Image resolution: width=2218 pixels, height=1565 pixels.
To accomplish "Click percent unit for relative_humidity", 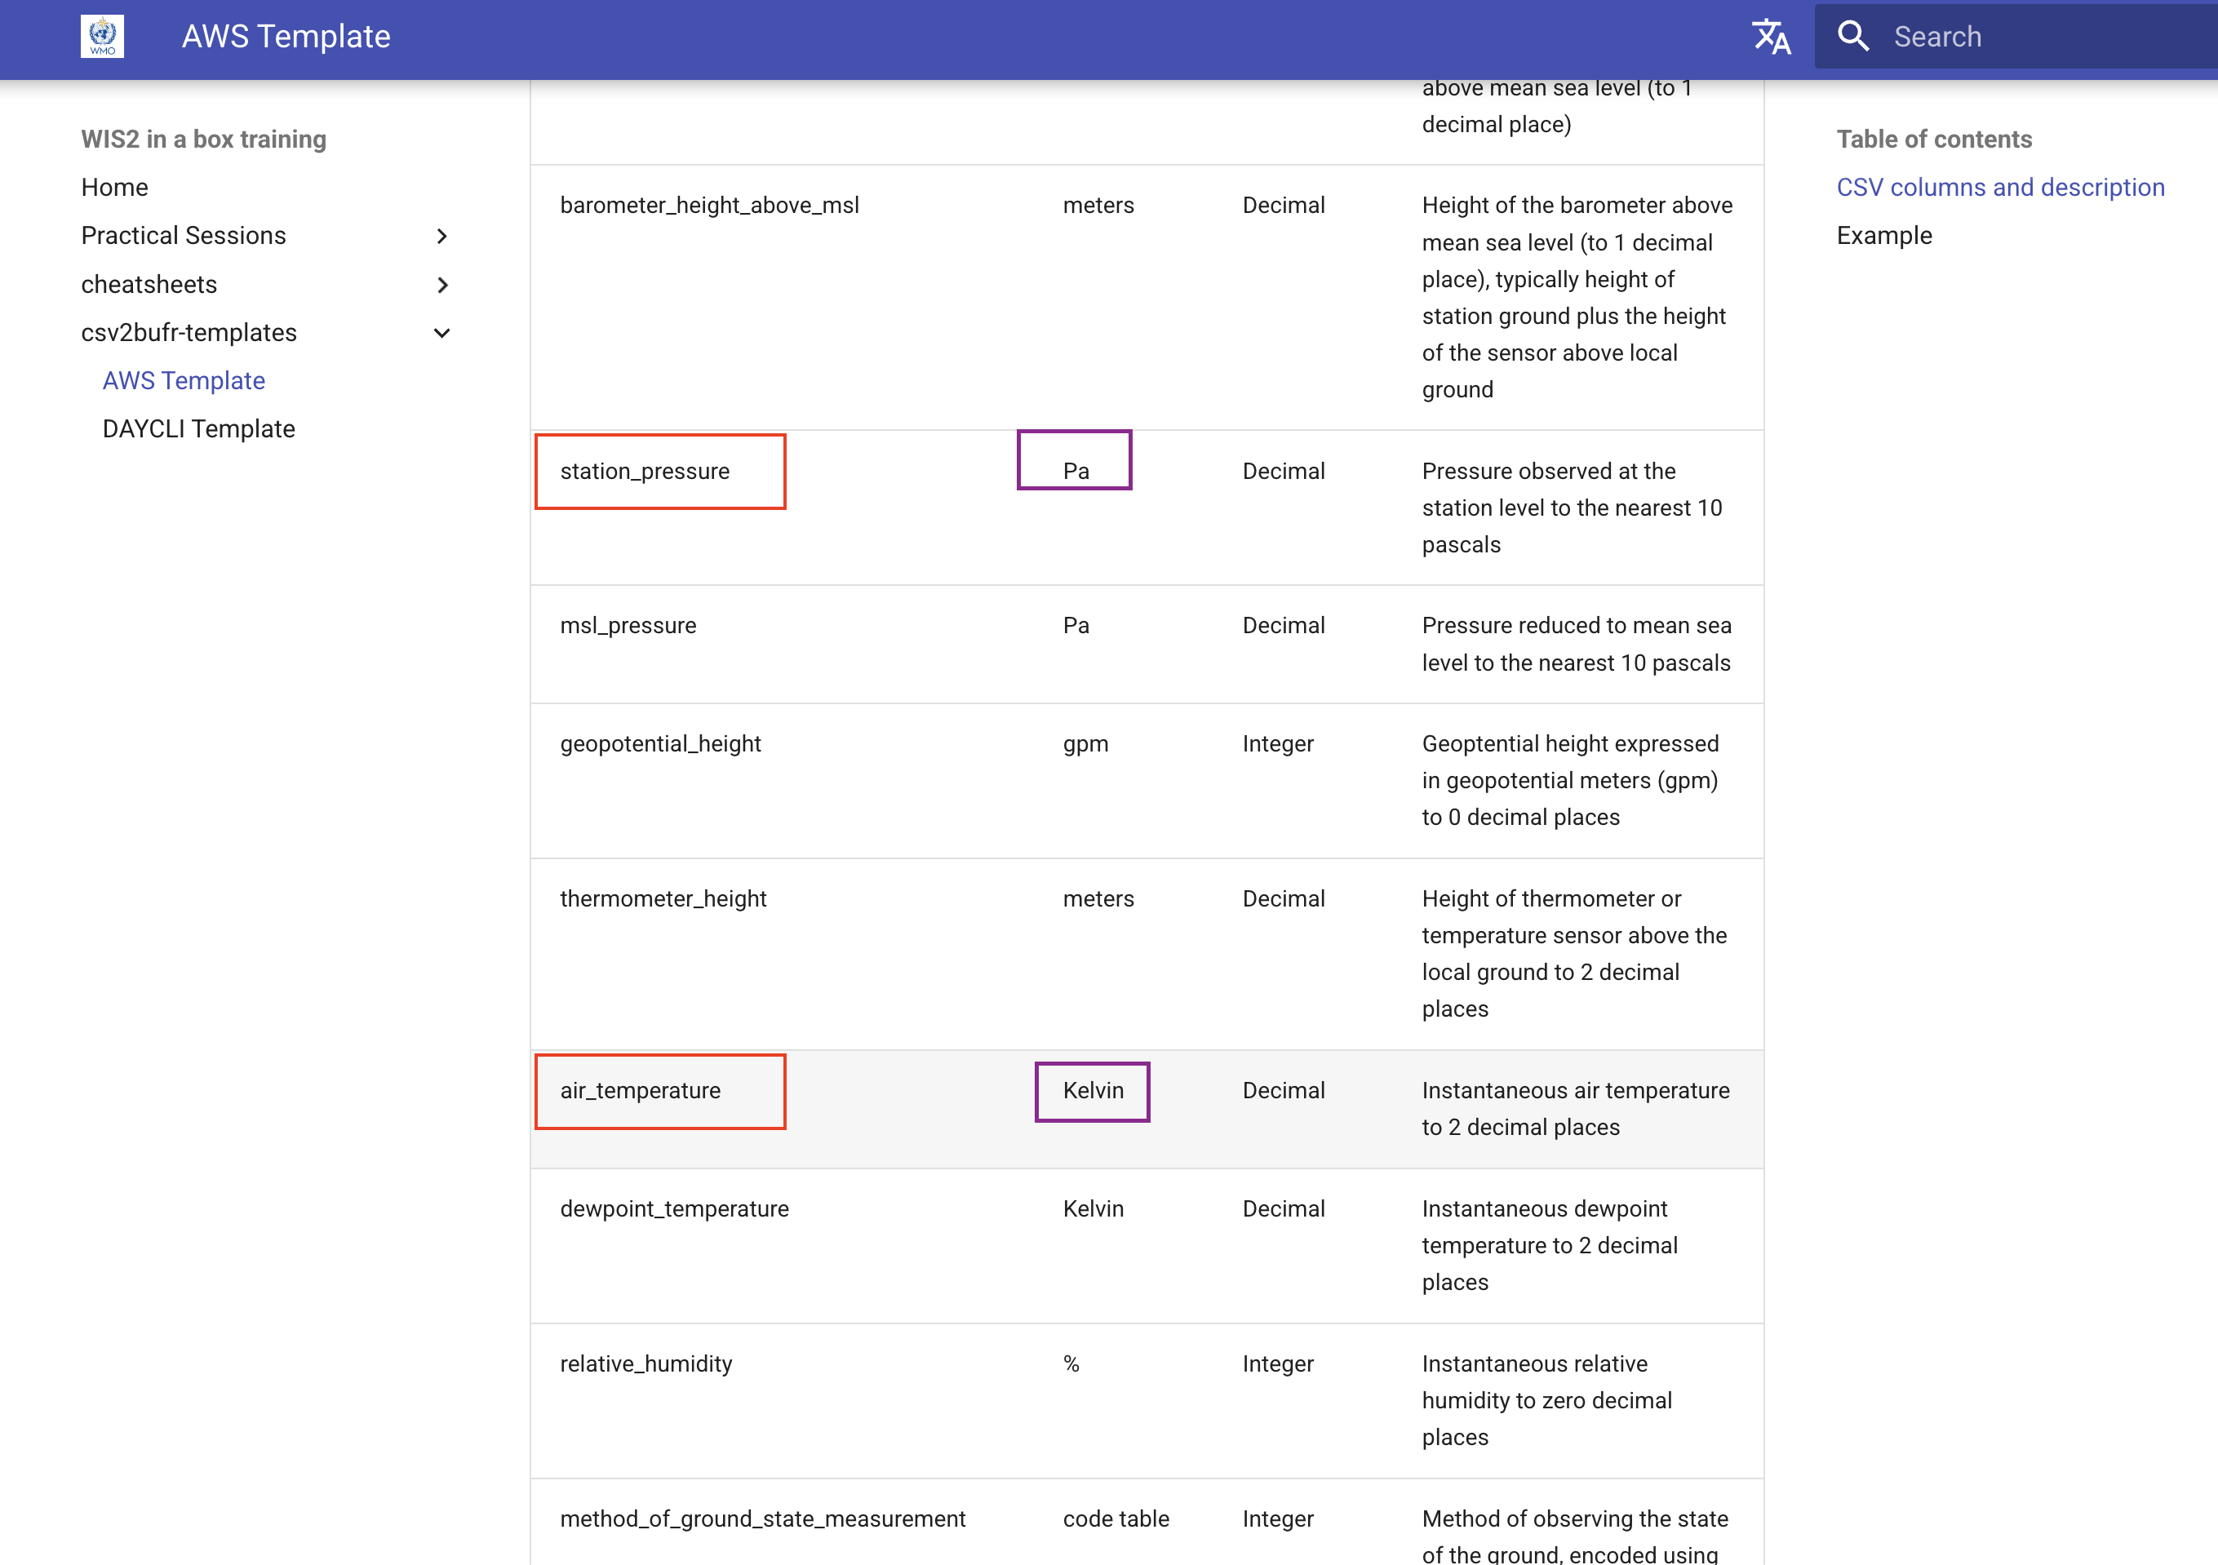I will pyautogui.click(x=1071, y=1364).
